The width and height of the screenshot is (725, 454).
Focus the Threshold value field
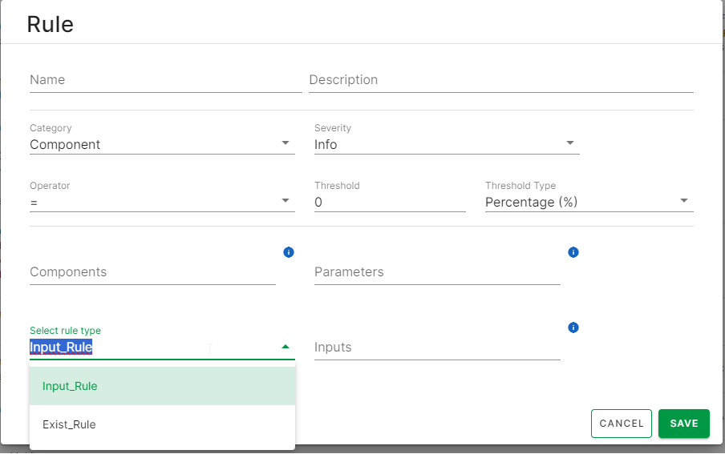[389, 202]
